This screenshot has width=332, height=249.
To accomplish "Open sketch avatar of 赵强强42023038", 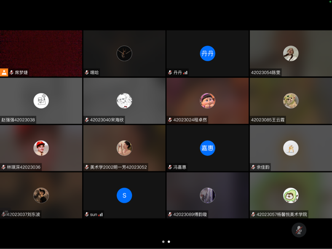I will (x=41, y=101).
